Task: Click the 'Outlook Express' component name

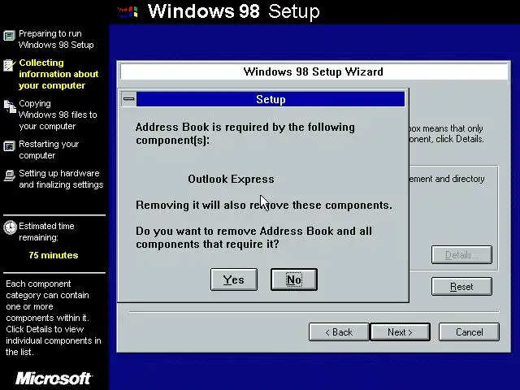Action: tap(231, 179)
